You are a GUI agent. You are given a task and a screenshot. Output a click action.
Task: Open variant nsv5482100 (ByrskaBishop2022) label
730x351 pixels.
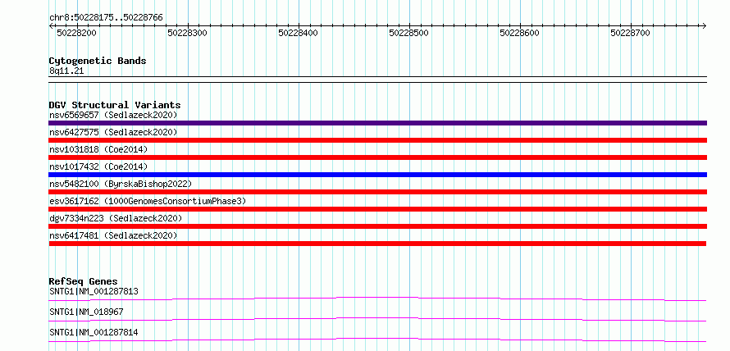(x=121, y=184)
